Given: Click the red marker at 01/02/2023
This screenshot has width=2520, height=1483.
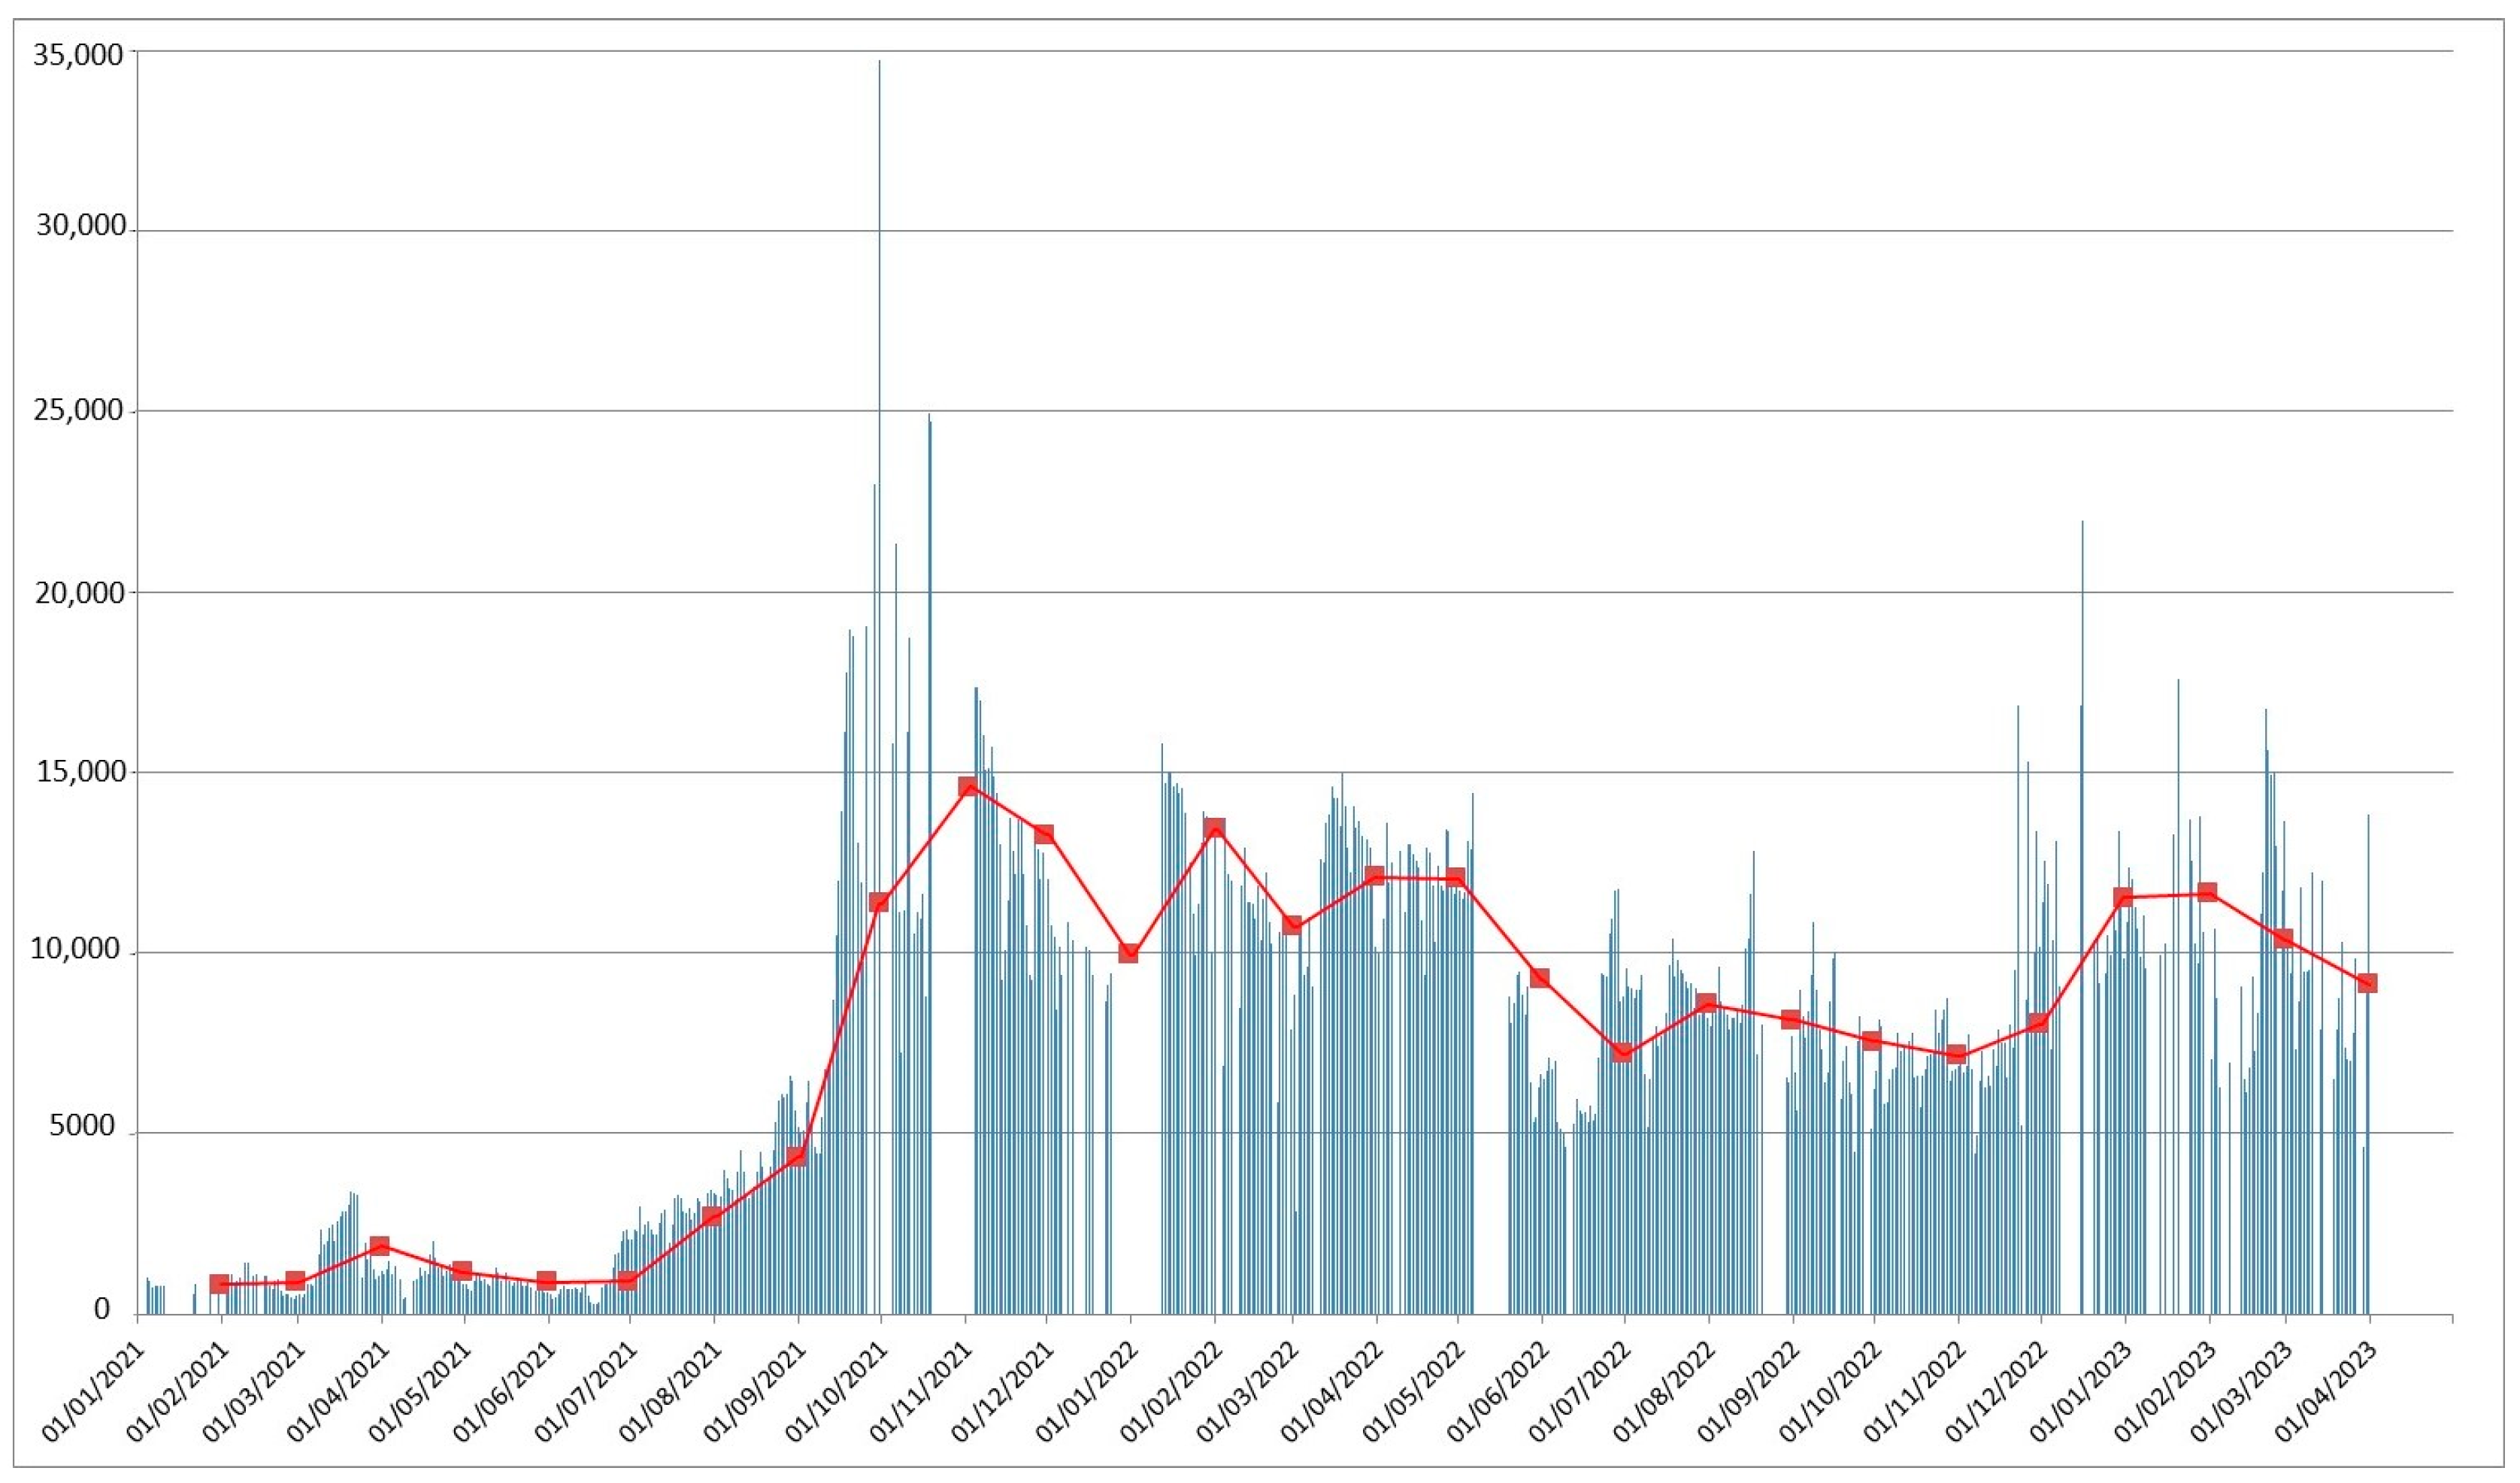Looking at the screenshot, I should coord(2208,892).
